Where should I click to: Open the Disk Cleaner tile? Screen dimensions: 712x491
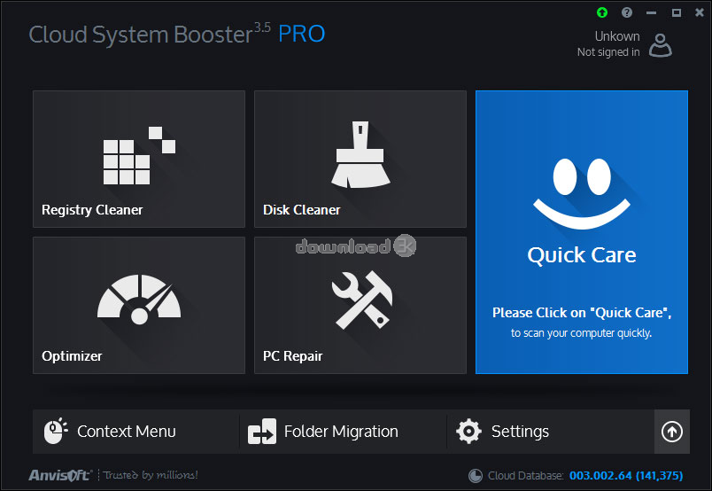[360, 159]
